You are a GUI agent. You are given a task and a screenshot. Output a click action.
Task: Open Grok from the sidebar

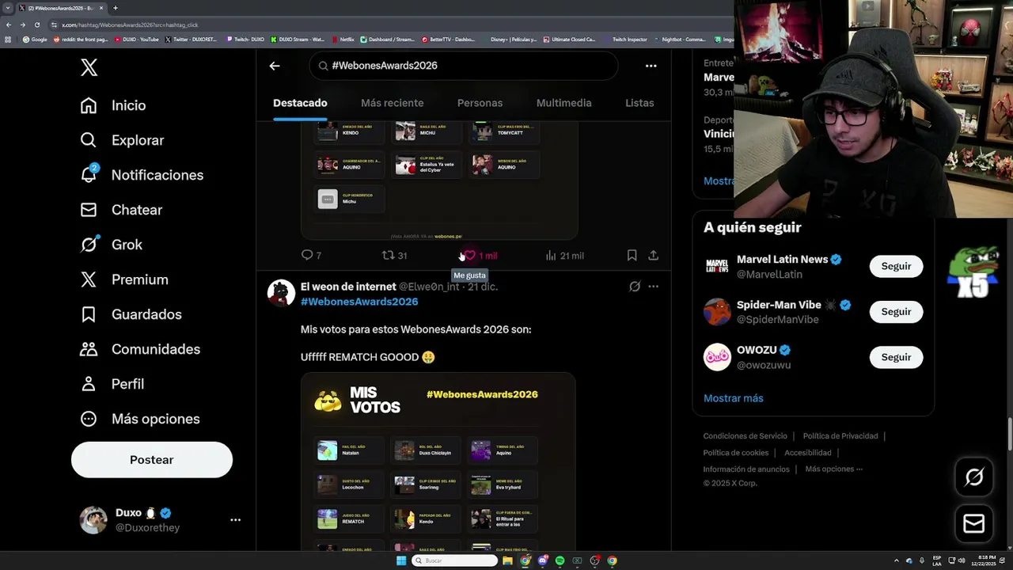[x=111, y=245]
